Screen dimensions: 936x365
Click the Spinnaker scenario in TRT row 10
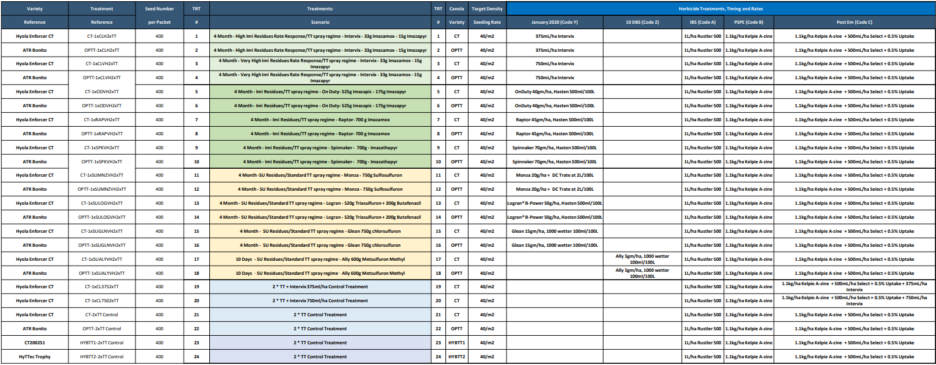tap(320, 161)
